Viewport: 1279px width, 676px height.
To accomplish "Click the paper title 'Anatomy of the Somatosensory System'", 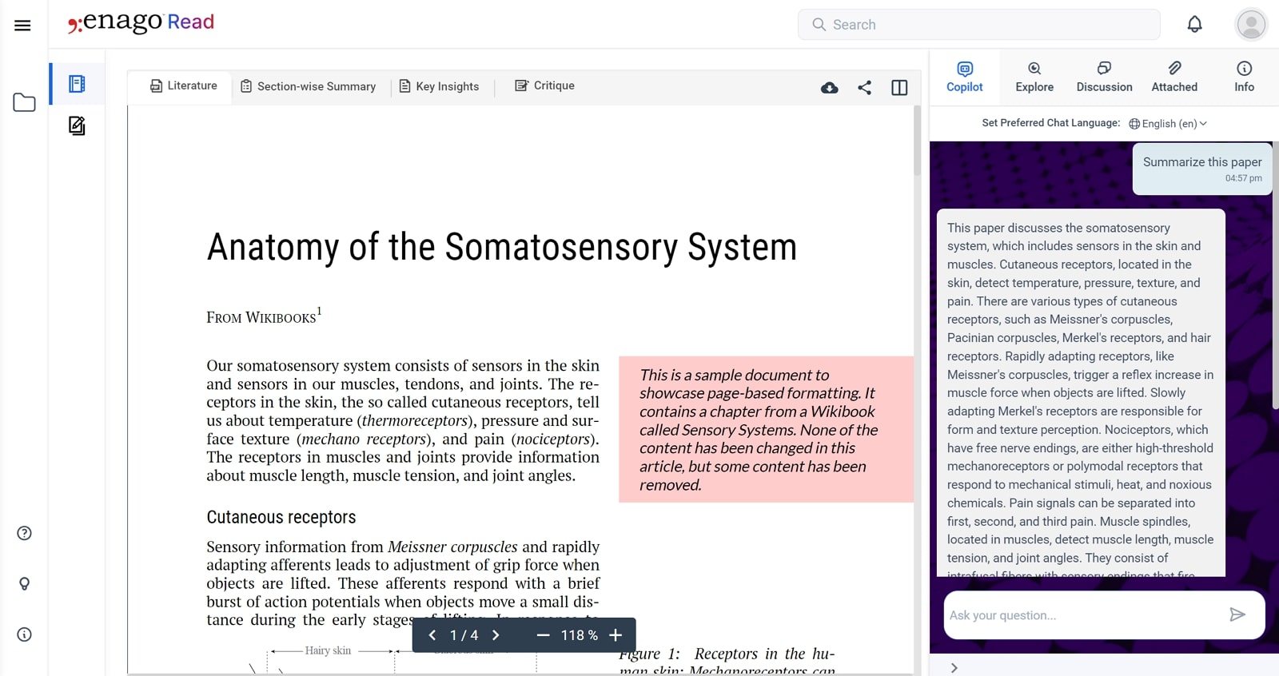I will (502, 247).
